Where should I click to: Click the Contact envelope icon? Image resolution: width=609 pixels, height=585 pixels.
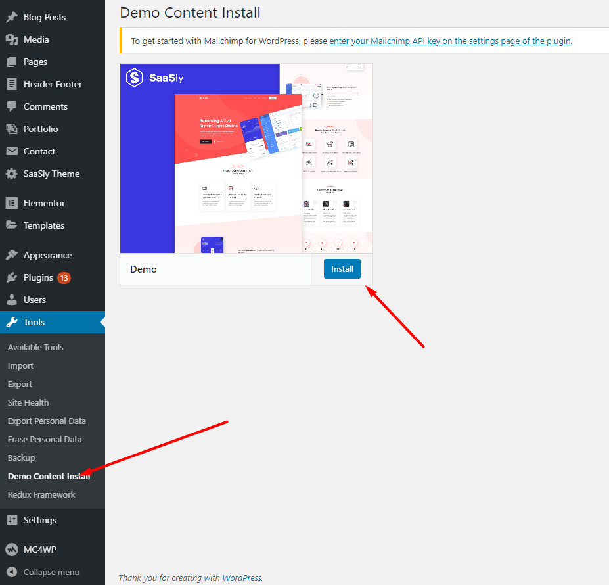pyautogui.click(x=12, y=151)
